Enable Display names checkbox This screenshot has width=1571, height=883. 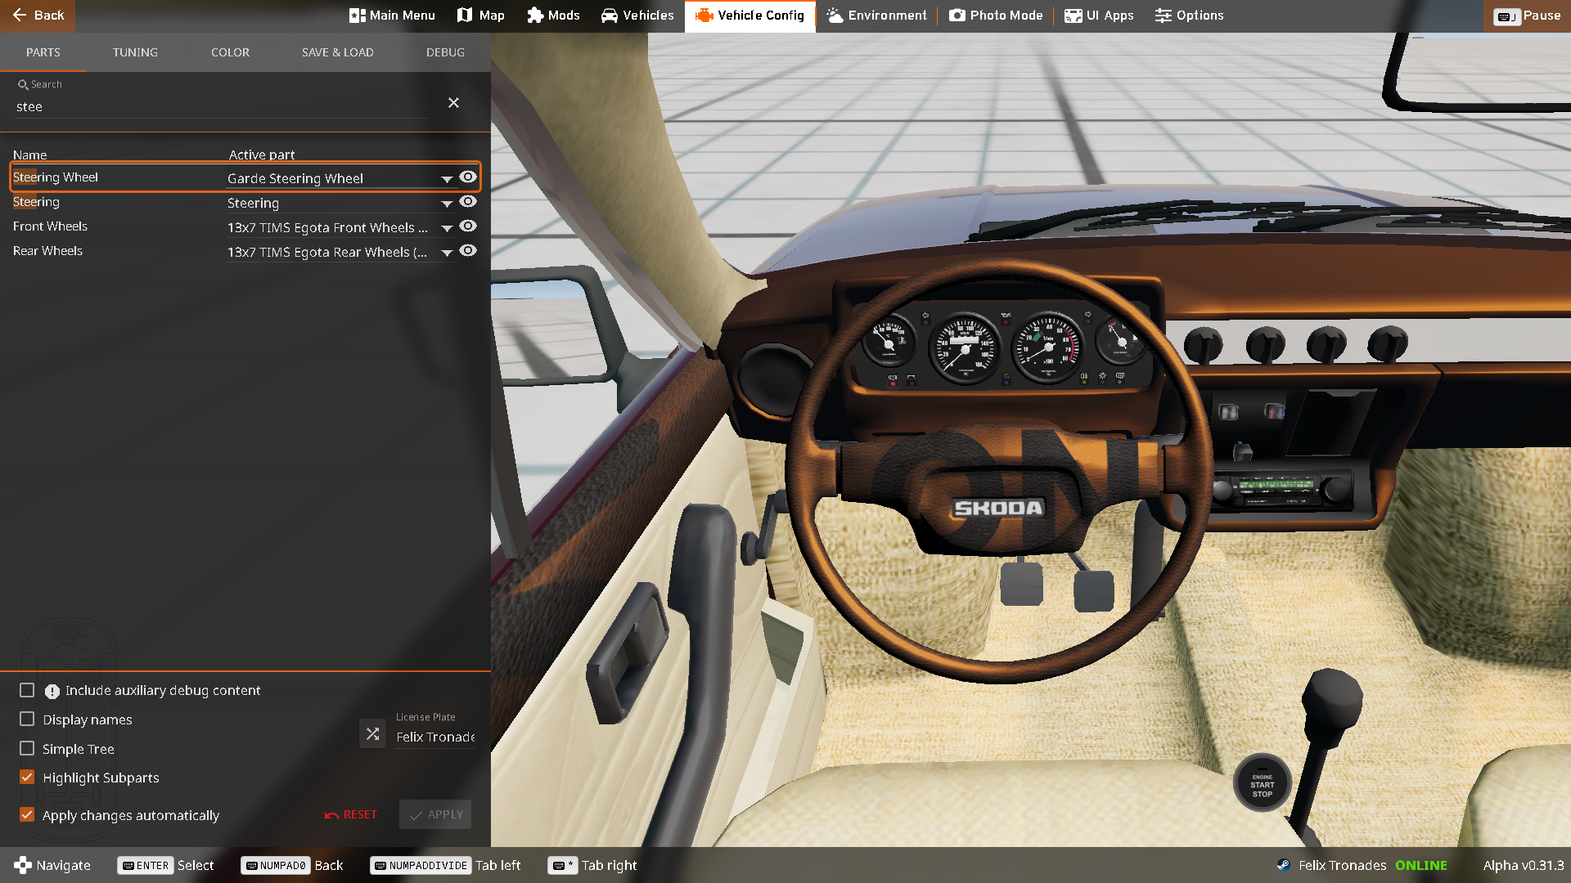27,719
